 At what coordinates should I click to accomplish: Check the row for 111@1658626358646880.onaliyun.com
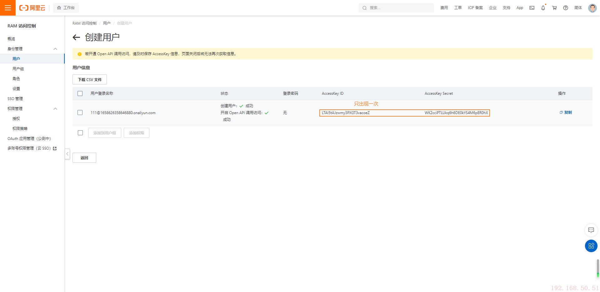click(x=80, y=112)
